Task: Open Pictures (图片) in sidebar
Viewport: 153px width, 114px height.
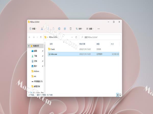Action: click(35, 66)
